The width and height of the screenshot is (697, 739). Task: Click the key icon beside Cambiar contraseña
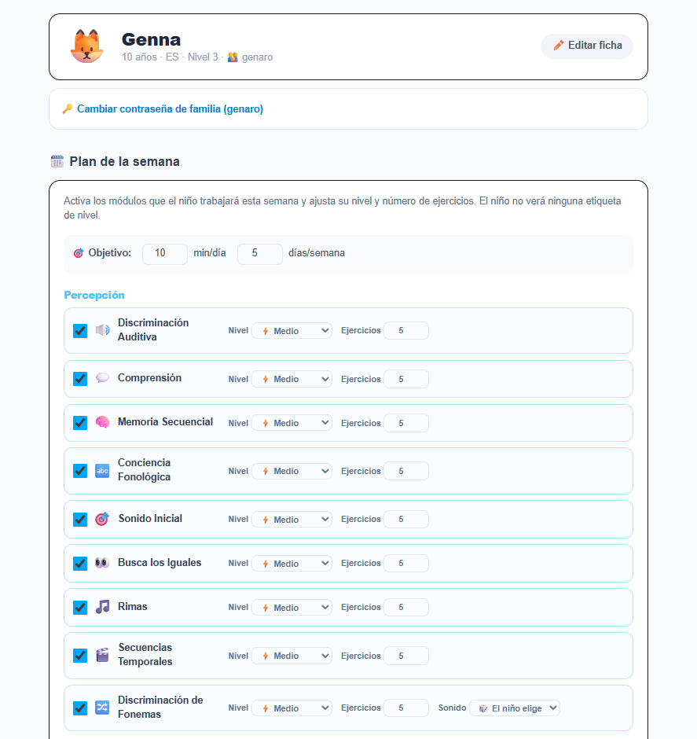(68, 108)
